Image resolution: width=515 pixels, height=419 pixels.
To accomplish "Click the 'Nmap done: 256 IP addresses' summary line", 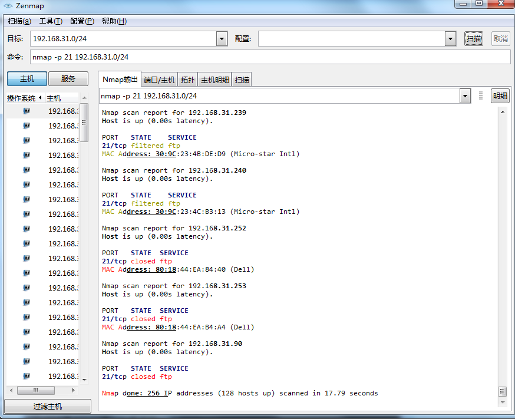I will (x=240, y=394).
